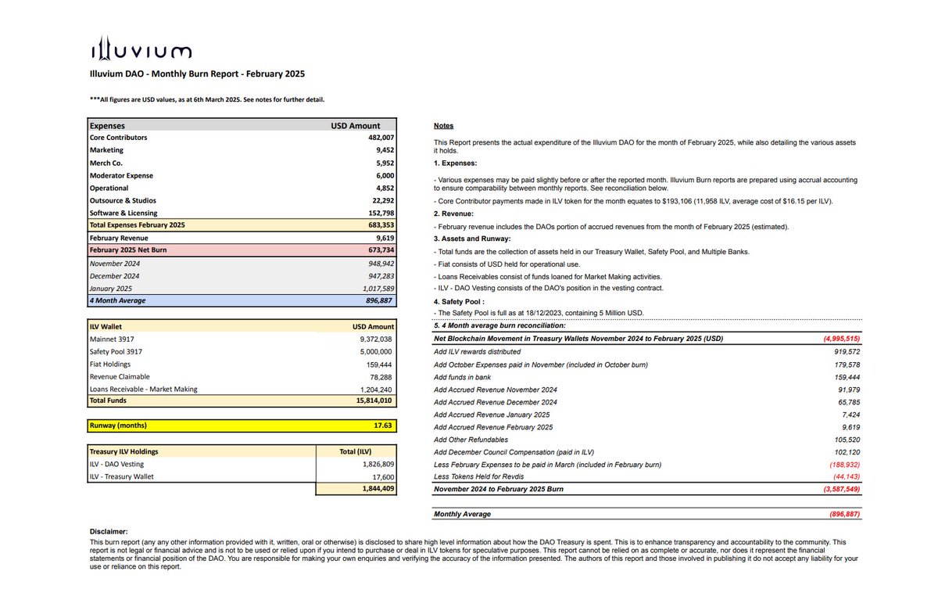938x607 pixels.
Task: Select the 'Disclaimer:' heading
Action: tap(108, 531)
